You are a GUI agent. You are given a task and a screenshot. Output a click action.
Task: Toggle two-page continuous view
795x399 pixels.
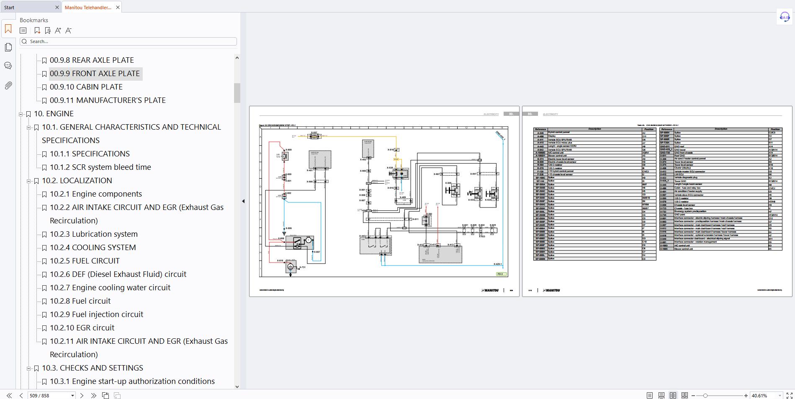(684, 395)
